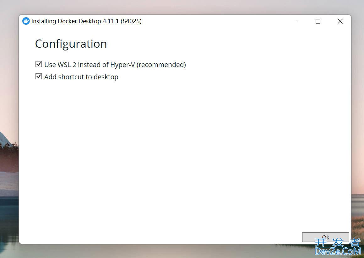
Task: Click the title Installing Docker Desktop 4.11.1 (84025)
Action: coord(86,21)
